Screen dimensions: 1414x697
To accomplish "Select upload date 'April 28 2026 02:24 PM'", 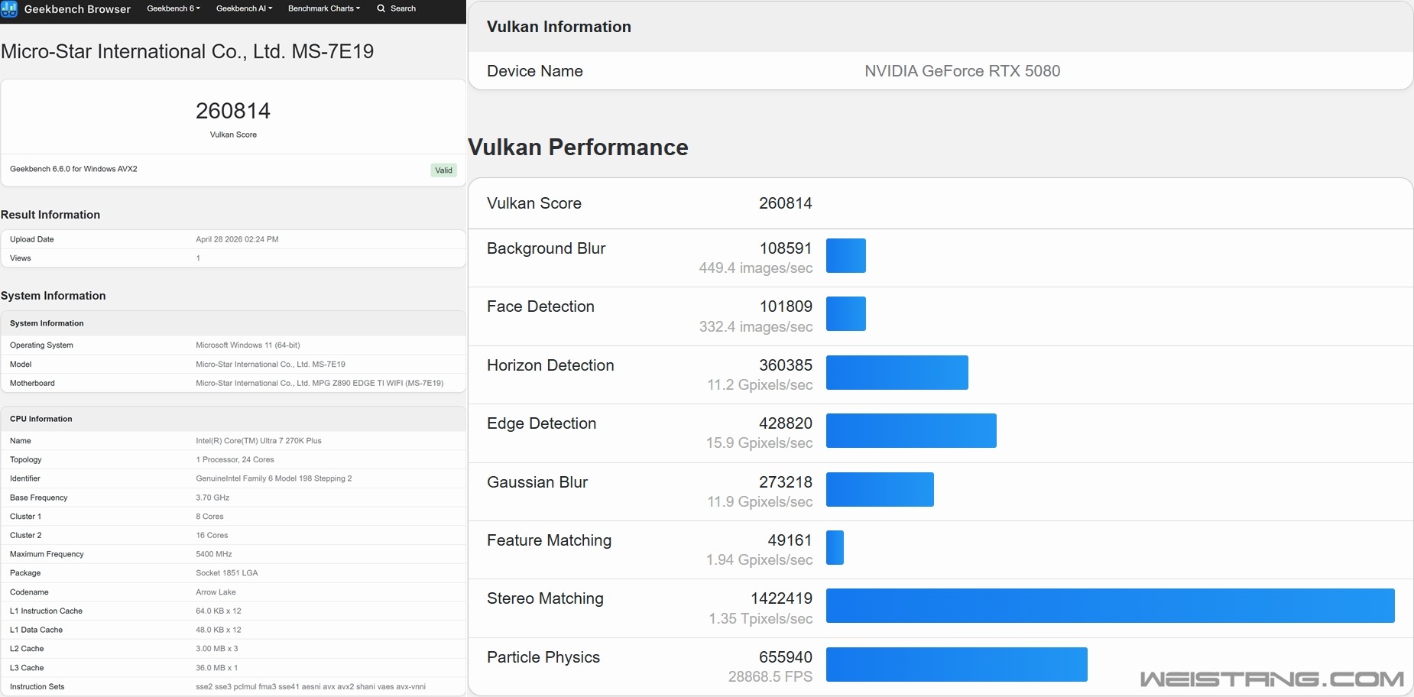I will (x=237, y=239).
